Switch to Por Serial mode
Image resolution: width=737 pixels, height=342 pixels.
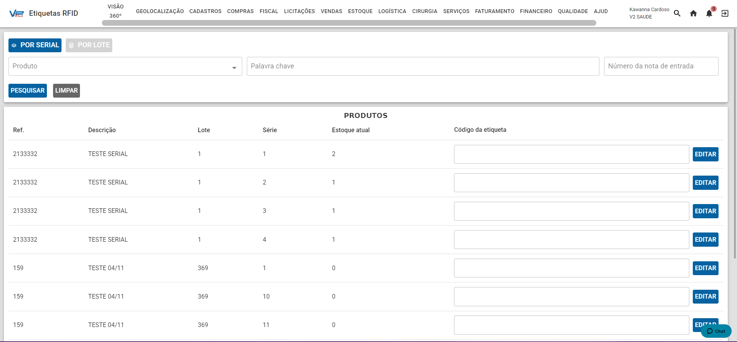click(x=35, y=45)
